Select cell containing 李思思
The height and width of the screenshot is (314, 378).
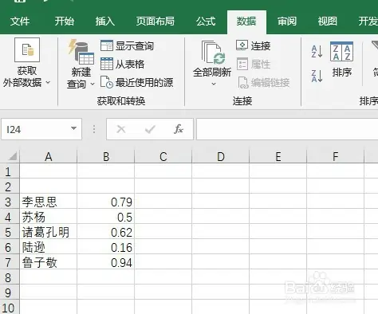coord(49,202)
